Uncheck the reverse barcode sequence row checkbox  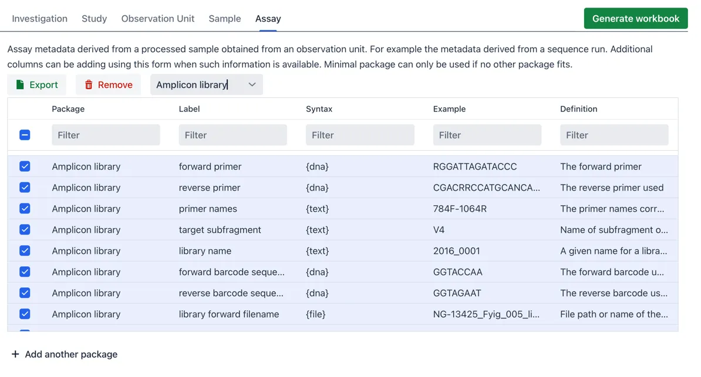click(x=25, y=293)
